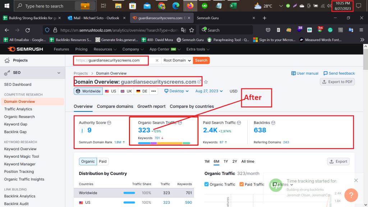Click the orange Search button
The height and width of the screenshot is (207, 368).
click(x=201, y=60)
